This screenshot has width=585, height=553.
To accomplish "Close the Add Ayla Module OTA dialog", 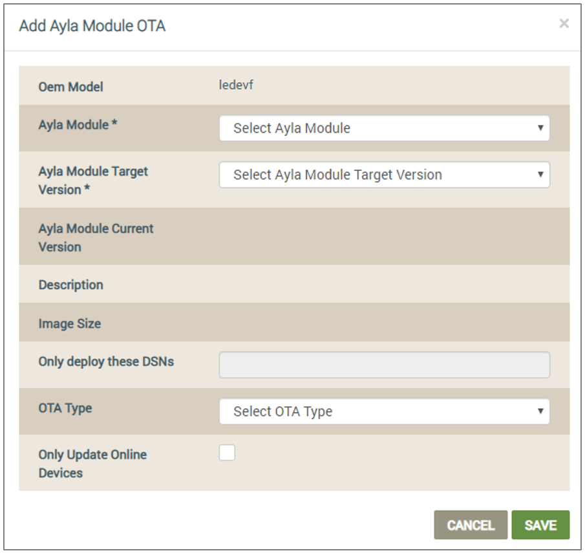I will click(564, 23).
